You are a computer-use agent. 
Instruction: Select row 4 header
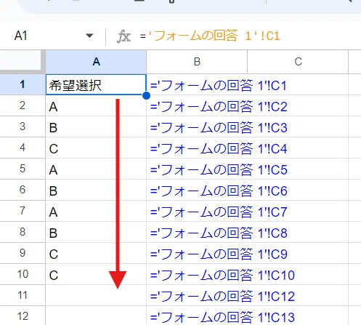tap(23, 148)
